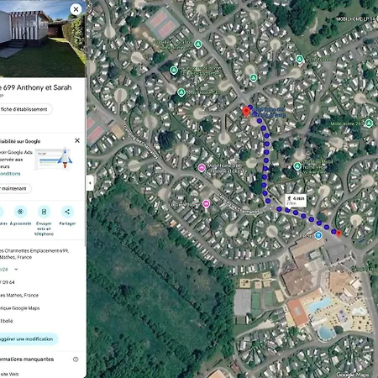Screen dimensions: 378x378
Task: Click the red pin for Mobil home 699
Action: 246,112
